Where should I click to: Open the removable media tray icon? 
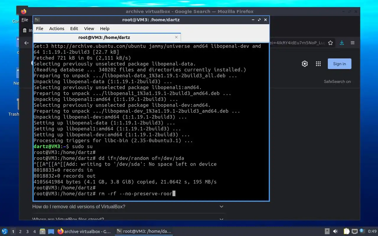pyautogui.click(x=327, y=231)
